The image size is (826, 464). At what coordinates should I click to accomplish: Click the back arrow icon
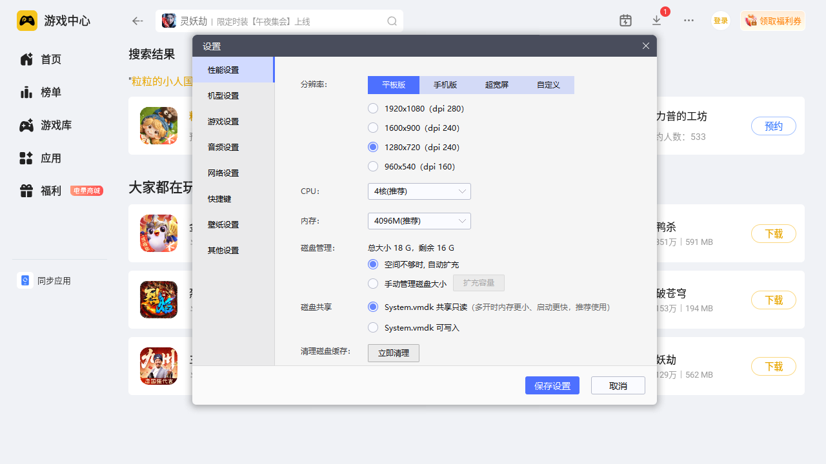137,21
